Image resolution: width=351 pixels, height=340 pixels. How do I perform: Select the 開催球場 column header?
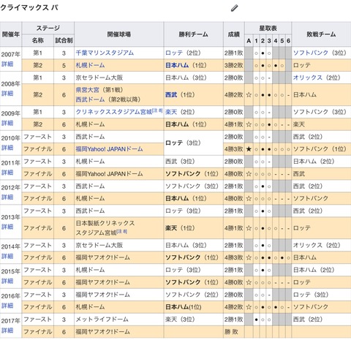119,34
